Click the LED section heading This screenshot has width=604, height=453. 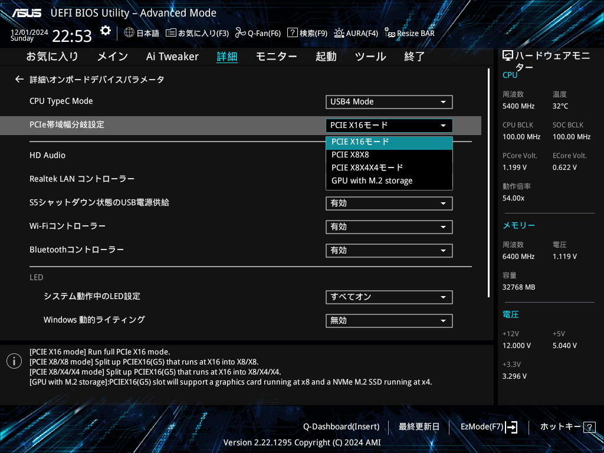point(36,277)
